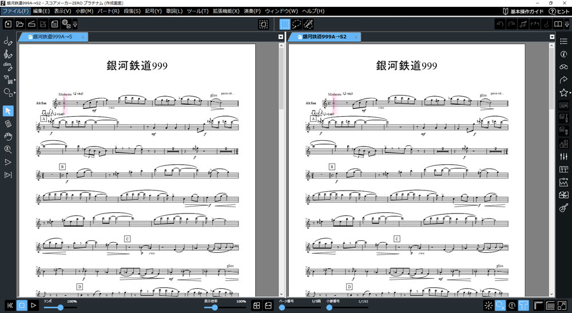572x313 pixels.
Task: Select the dim. dynamics text tool
Action: point(8,66)
